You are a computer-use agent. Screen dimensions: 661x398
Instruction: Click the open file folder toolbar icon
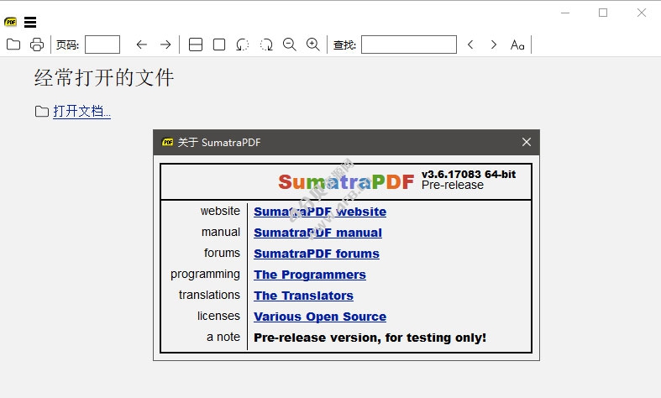click(x=13, y=45)
